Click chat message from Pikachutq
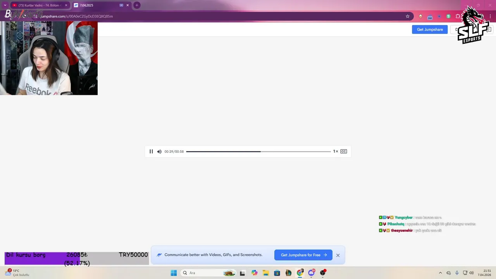The height and width of the screenshot is (279, 496). (427, 224)
